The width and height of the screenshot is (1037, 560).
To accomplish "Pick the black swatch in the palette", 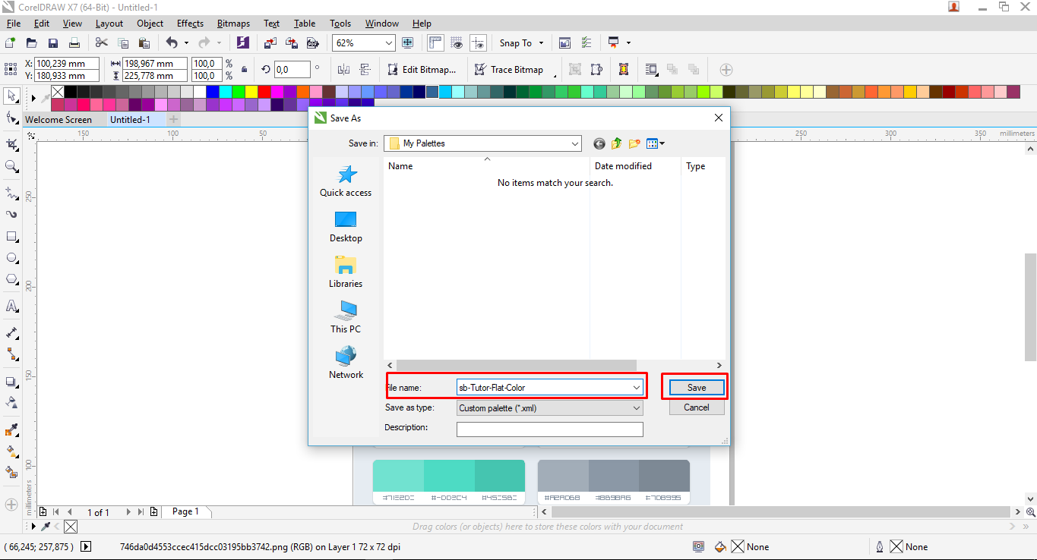I will pos(71,92).
